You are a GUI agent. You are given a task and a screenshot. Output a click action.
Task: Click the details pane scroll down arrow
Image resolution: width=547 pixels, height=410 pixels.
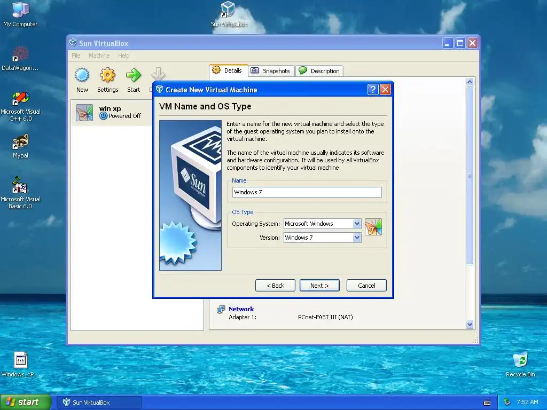click(470, 324)
